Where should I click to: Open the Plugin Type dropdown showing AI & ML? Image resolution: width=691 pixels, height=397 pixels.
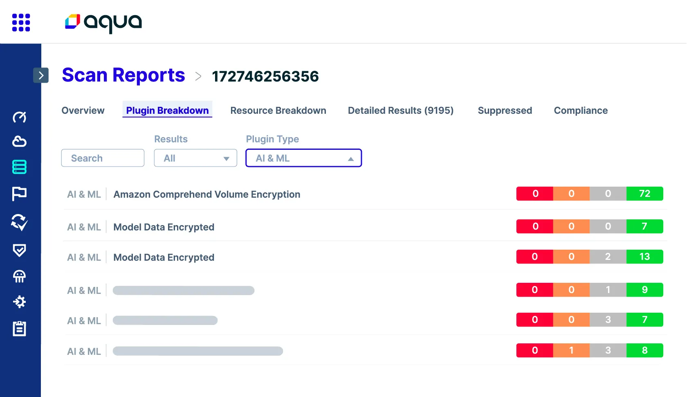pyautogui.click(x=304, y=158)
